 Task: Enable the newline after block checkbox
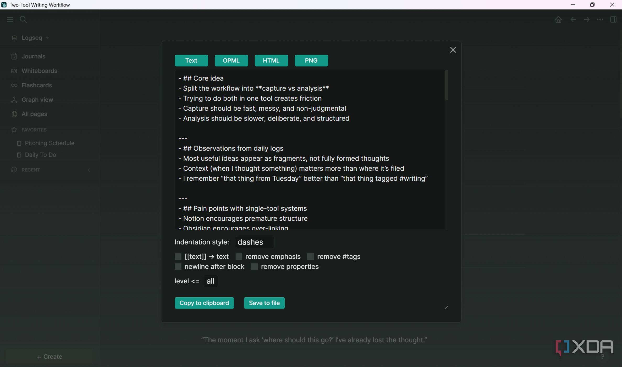tap(178, 267)
